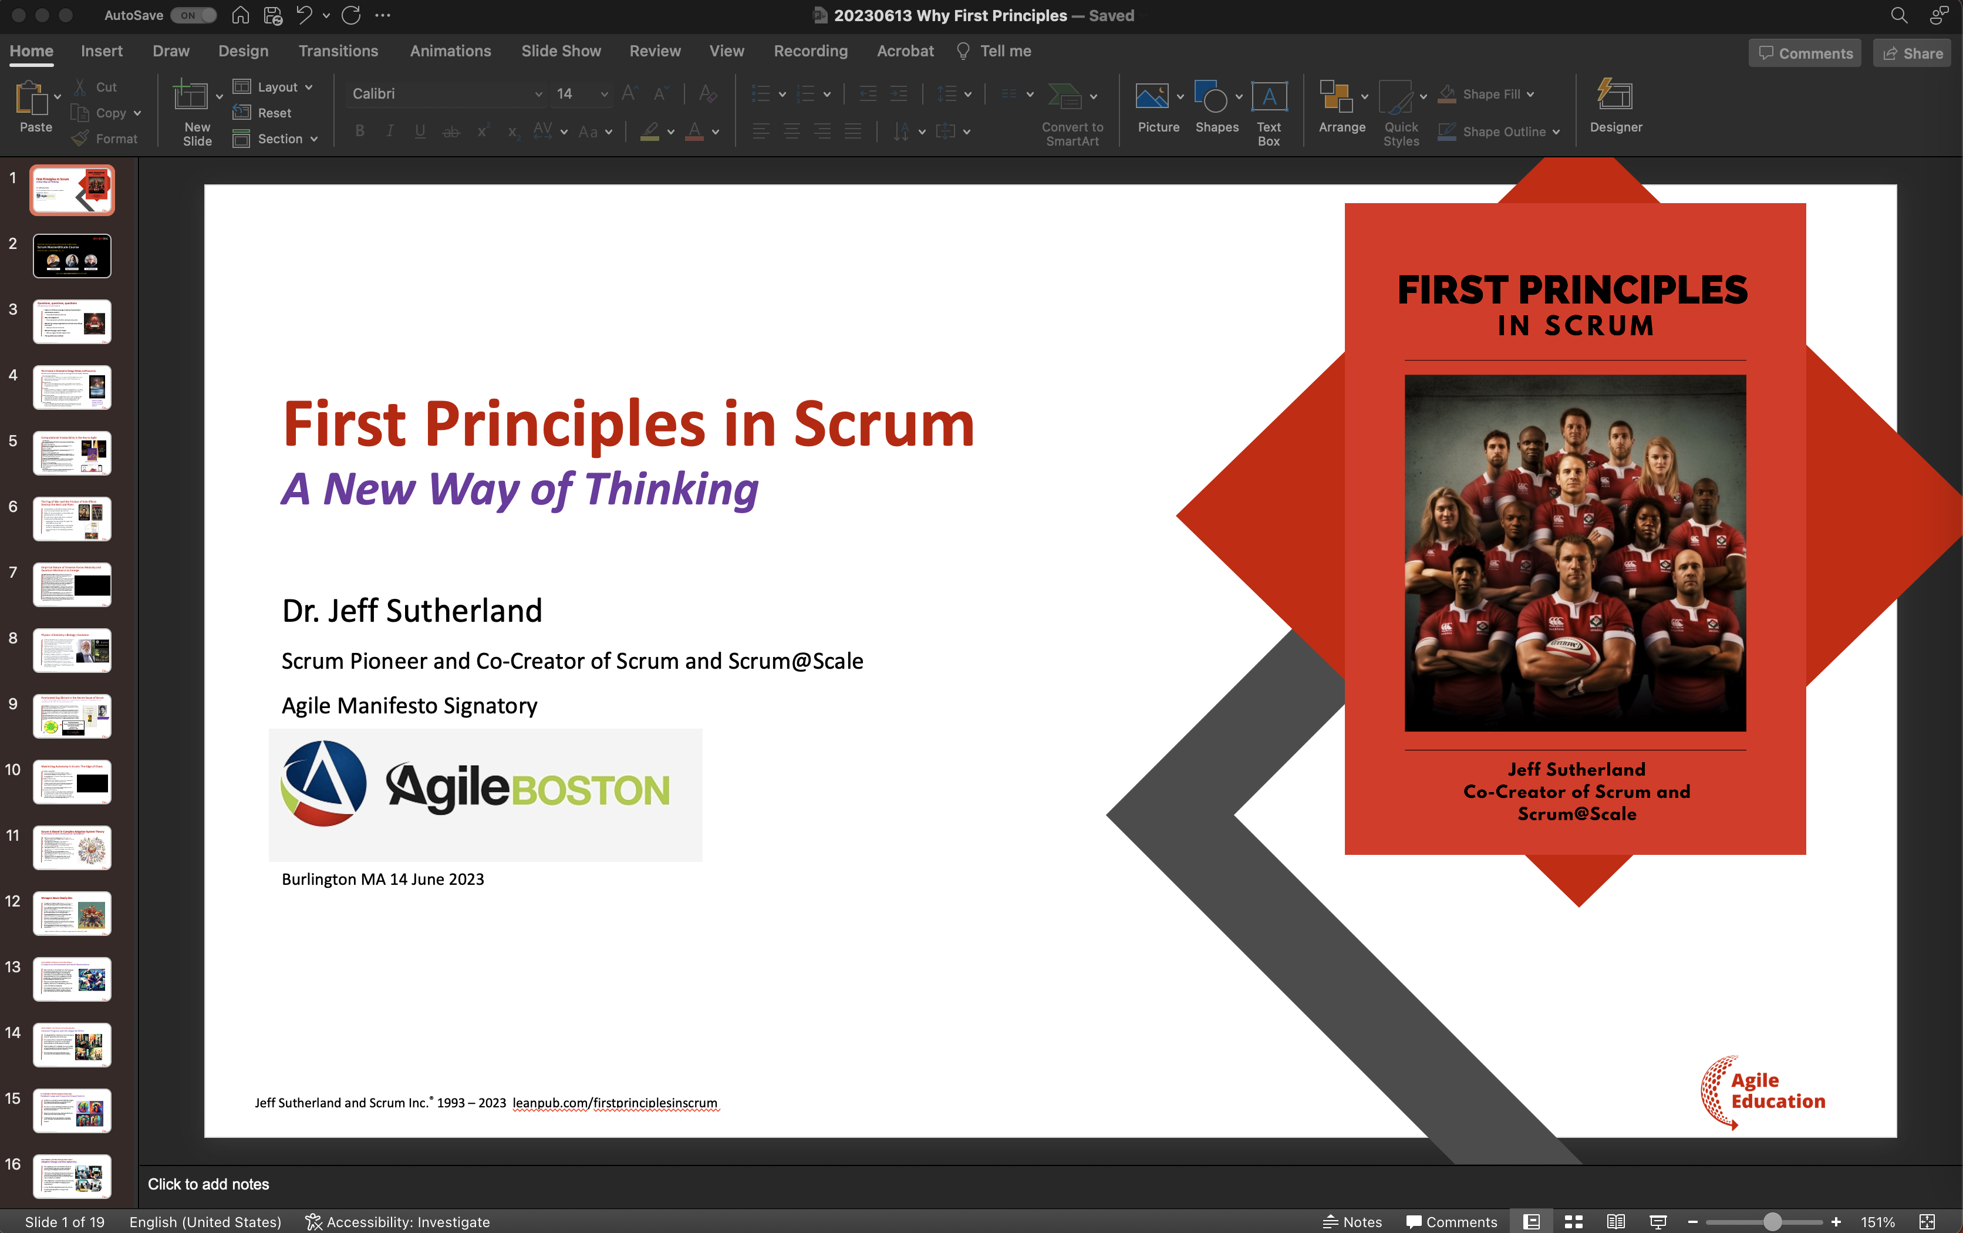Click the Share button
The width and height of the screenshot is (1963, 1233).
[1912, 53]
